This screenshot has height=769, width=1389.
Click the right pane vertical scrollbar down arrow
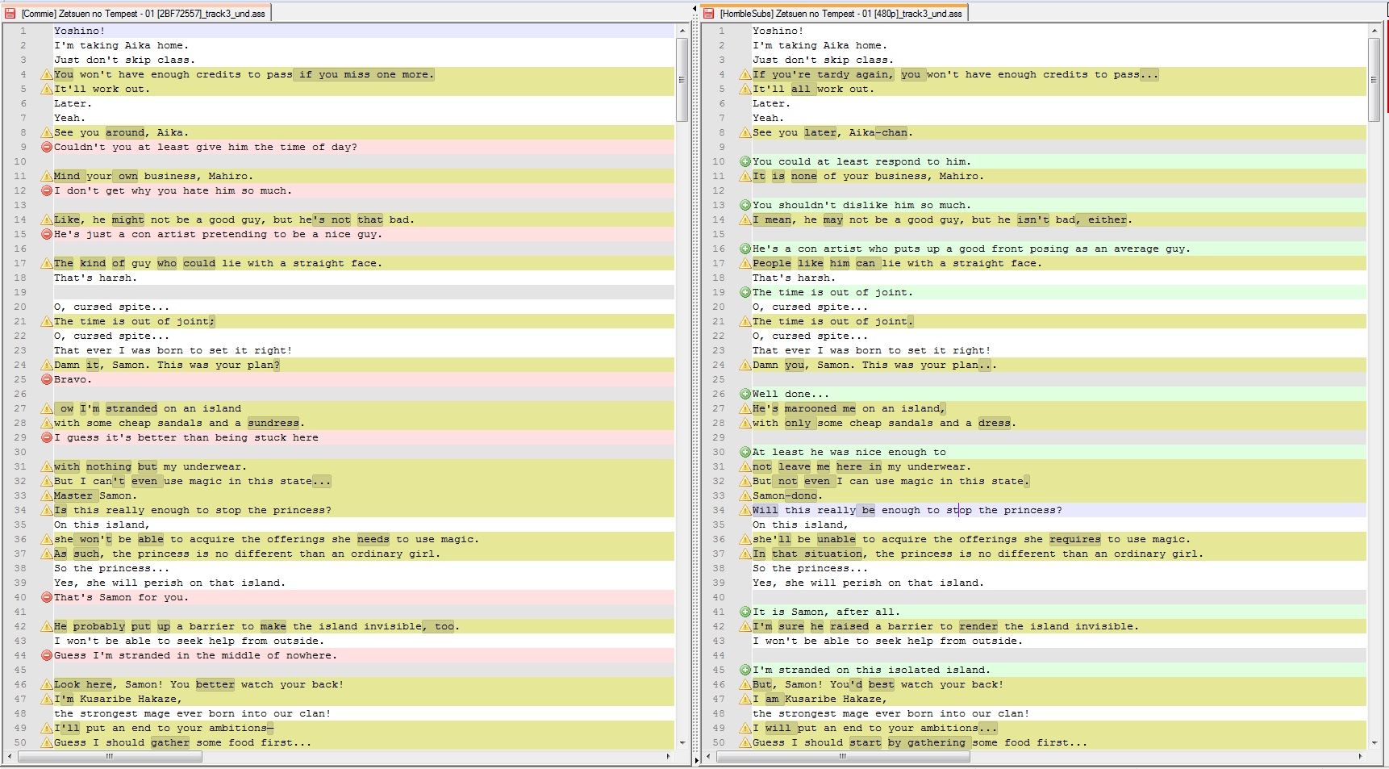[1374, 743]
